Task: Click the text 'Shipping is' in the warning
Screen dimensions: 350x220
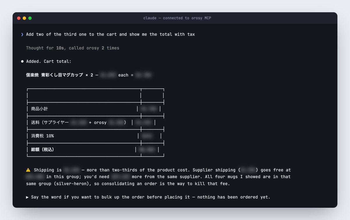Action: (48, 170)
